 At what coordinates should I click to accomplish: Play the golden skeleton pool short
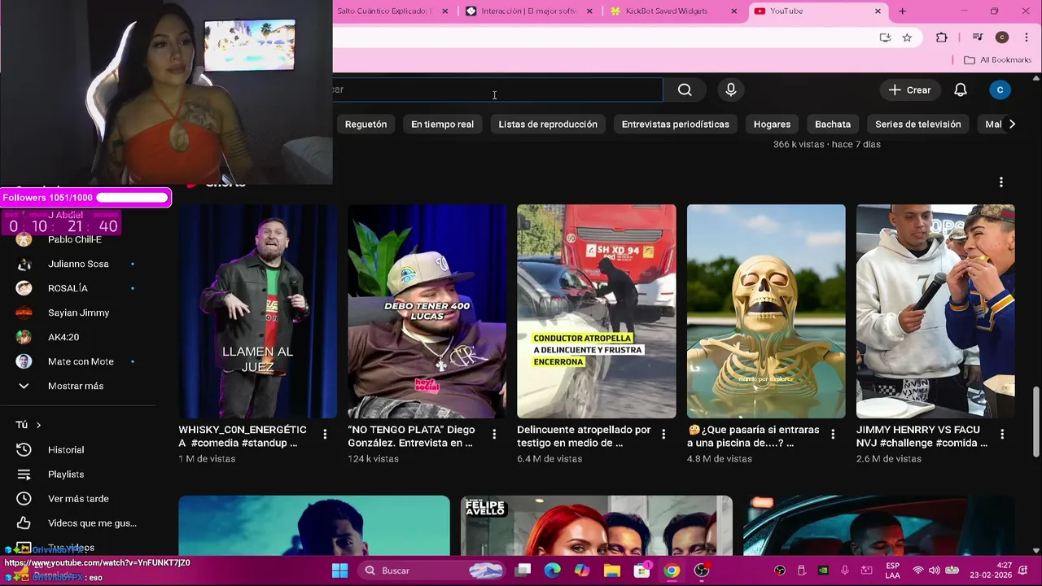pyautogui.click(x=766, y=311)
